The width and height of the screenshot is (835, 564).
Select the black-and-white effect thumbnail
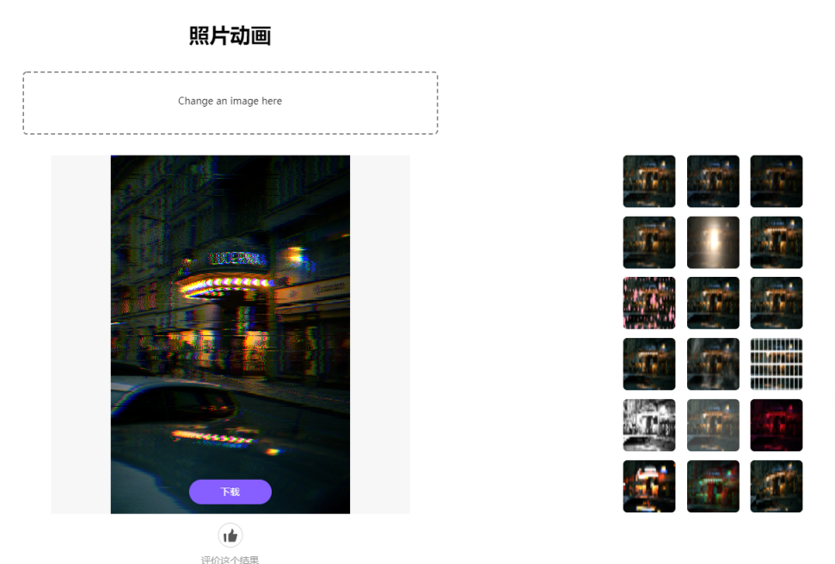tap(649, 425)
